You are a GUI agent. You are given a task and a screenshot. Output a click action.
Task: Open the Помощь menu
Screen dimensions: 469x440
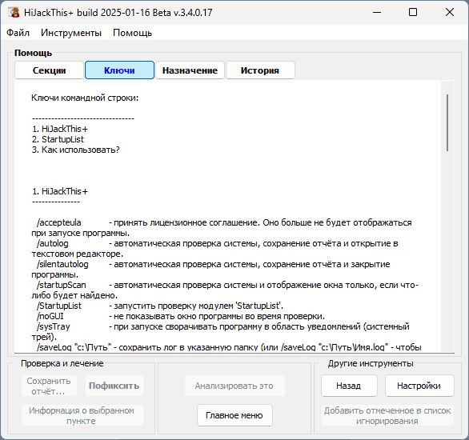[133, 33]
